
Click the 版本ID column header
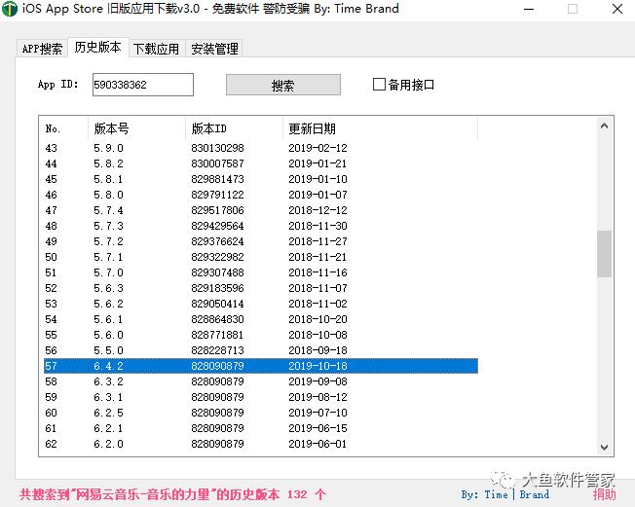[234, 128]
